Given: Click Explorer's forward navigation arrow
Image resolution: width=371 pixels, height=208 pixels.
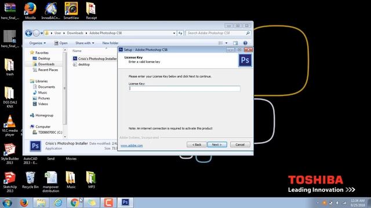Looking at the screenshot, I should (36, 34).
